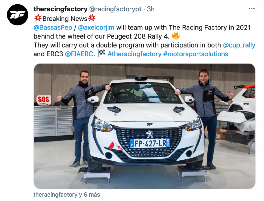Viewport: 264px width, 201px height.
Task: Click 'theracingfactory y 6 más' tagged people
Action: tap(67, 195)
